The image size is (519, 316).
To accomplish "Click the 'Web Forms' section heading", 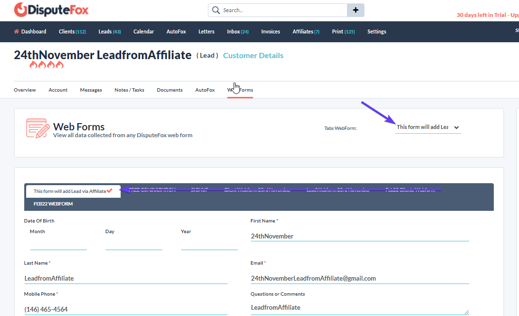I will pos(79,126).
